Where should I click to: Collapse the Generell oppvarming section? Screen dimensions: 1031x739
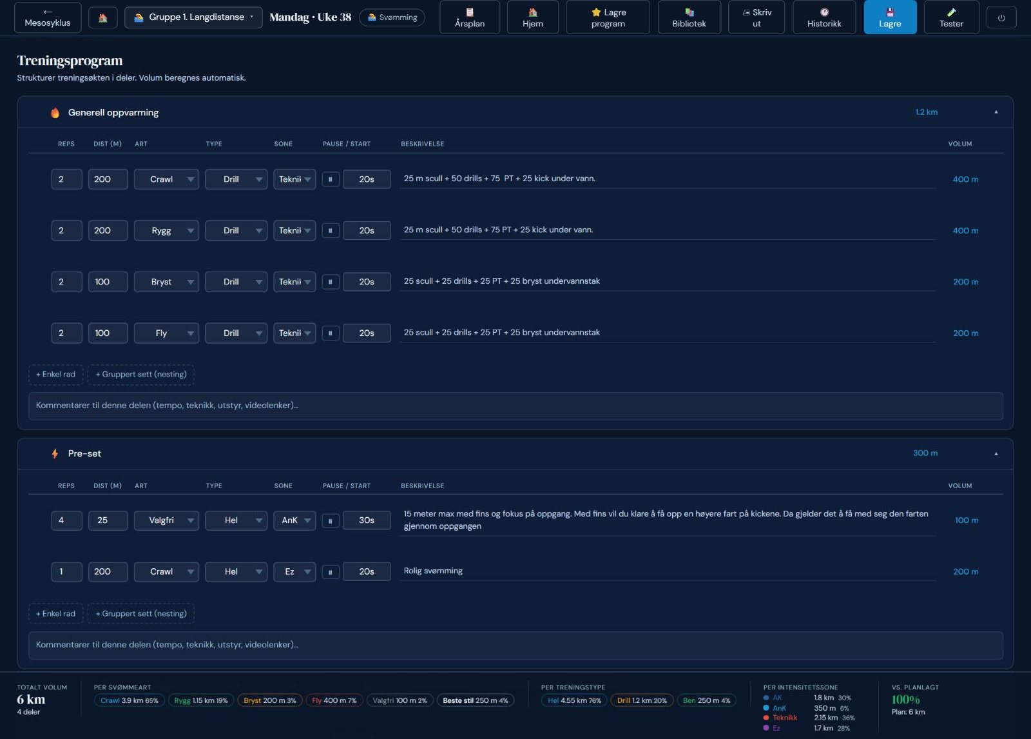[996, 112]
